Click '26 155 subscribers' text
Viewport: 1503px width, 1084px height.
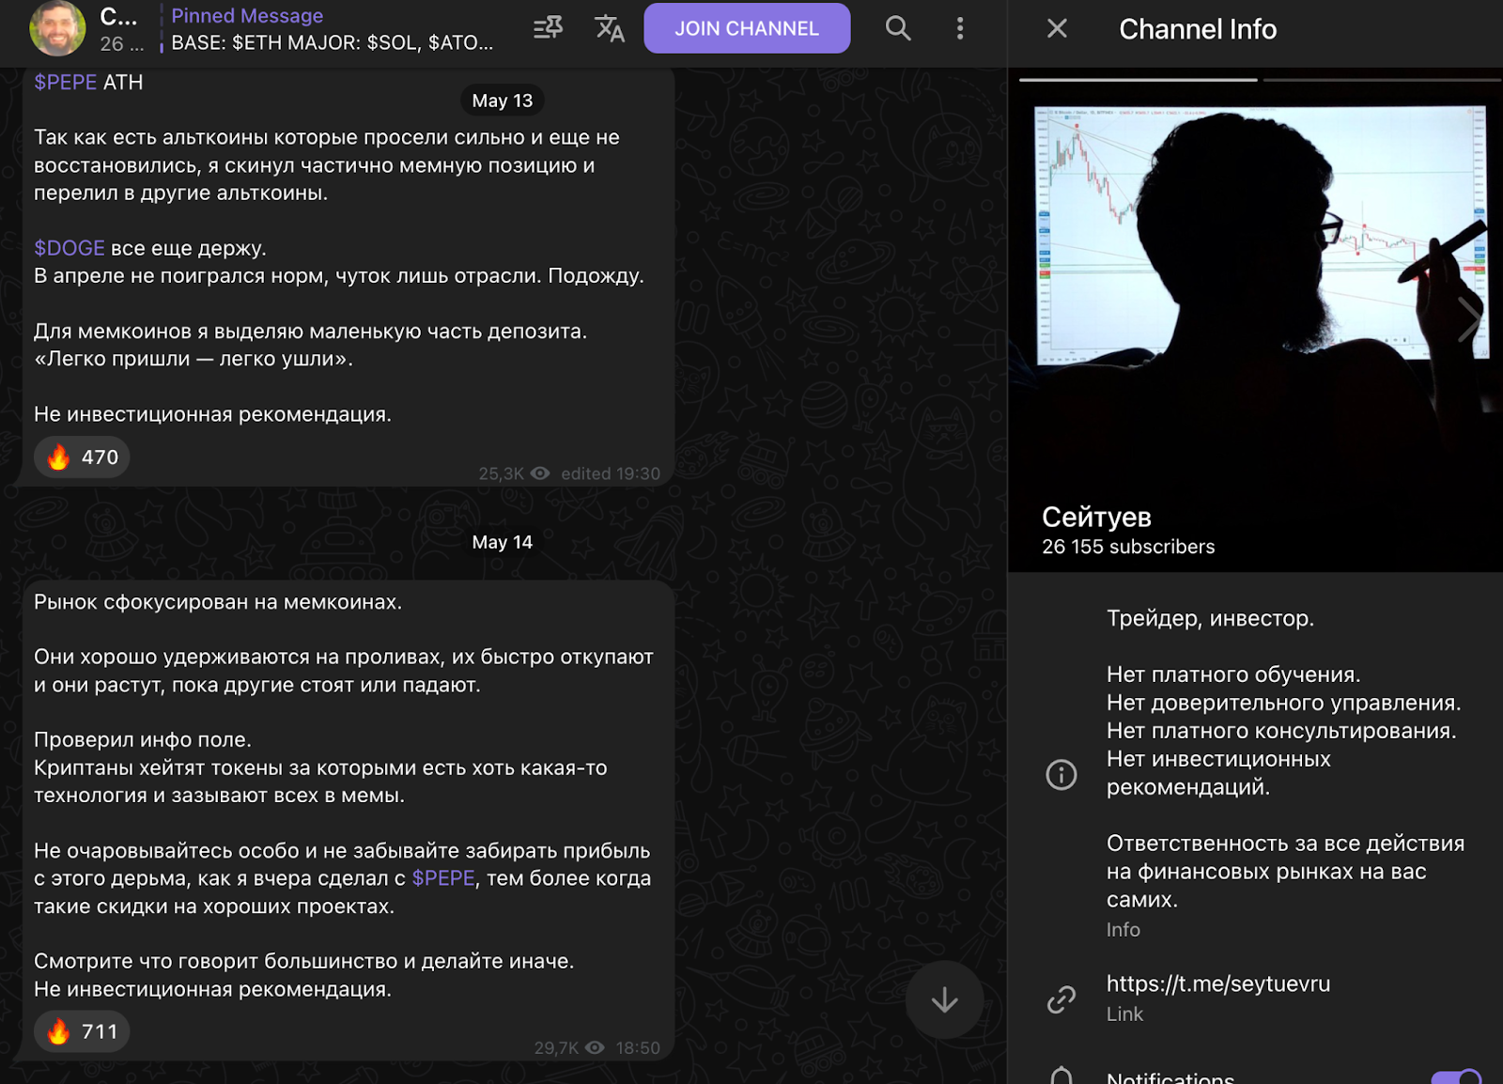[1128, 547]
